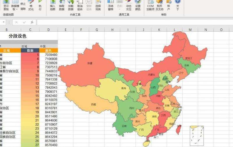Click the 关于 (about) button

coord(178,5)
